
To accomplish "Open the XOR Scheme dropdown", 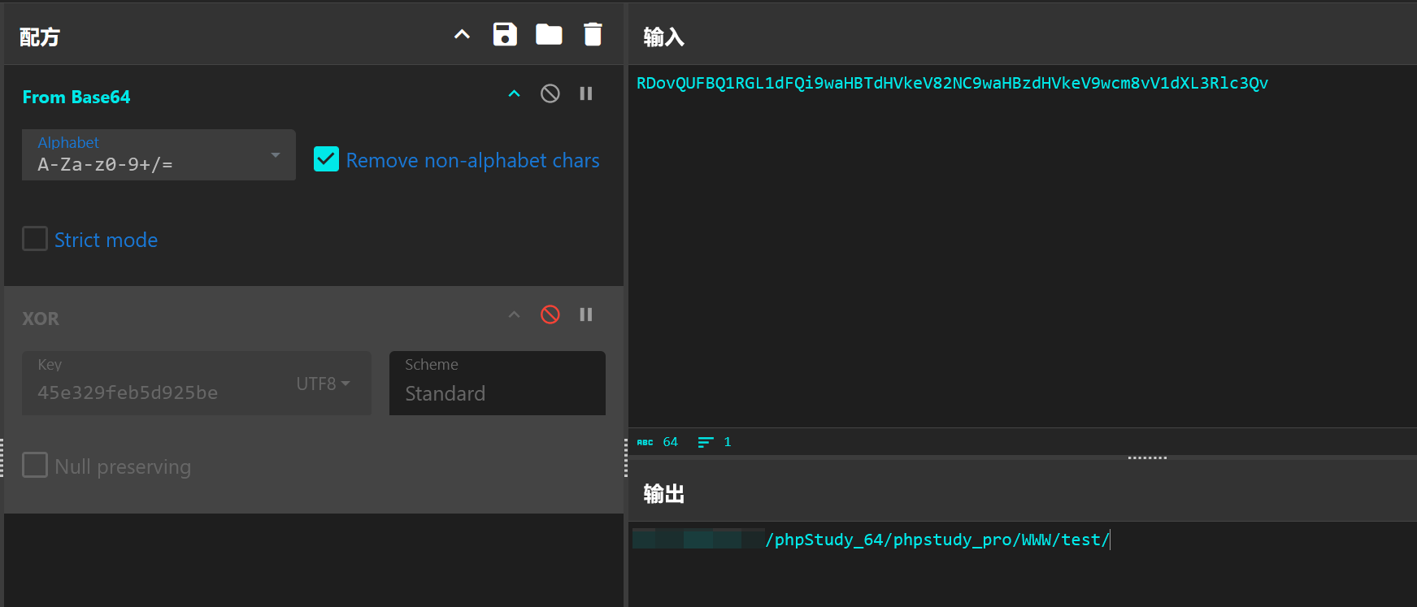I will pos(497,384).
